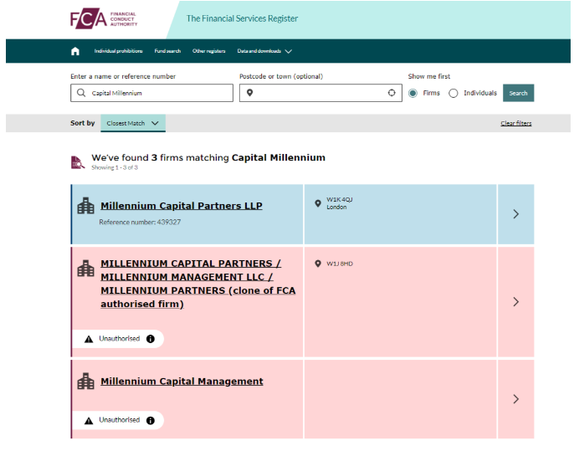Click the locate-me crosshair icon in postcode field

click(391, 93)
